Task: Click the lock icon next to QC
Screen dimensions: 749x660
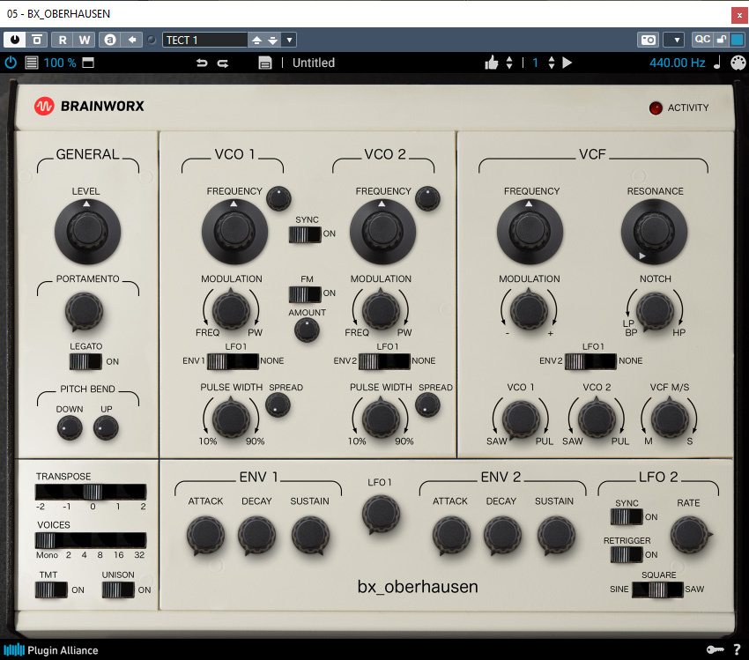Action: [722, 40]
